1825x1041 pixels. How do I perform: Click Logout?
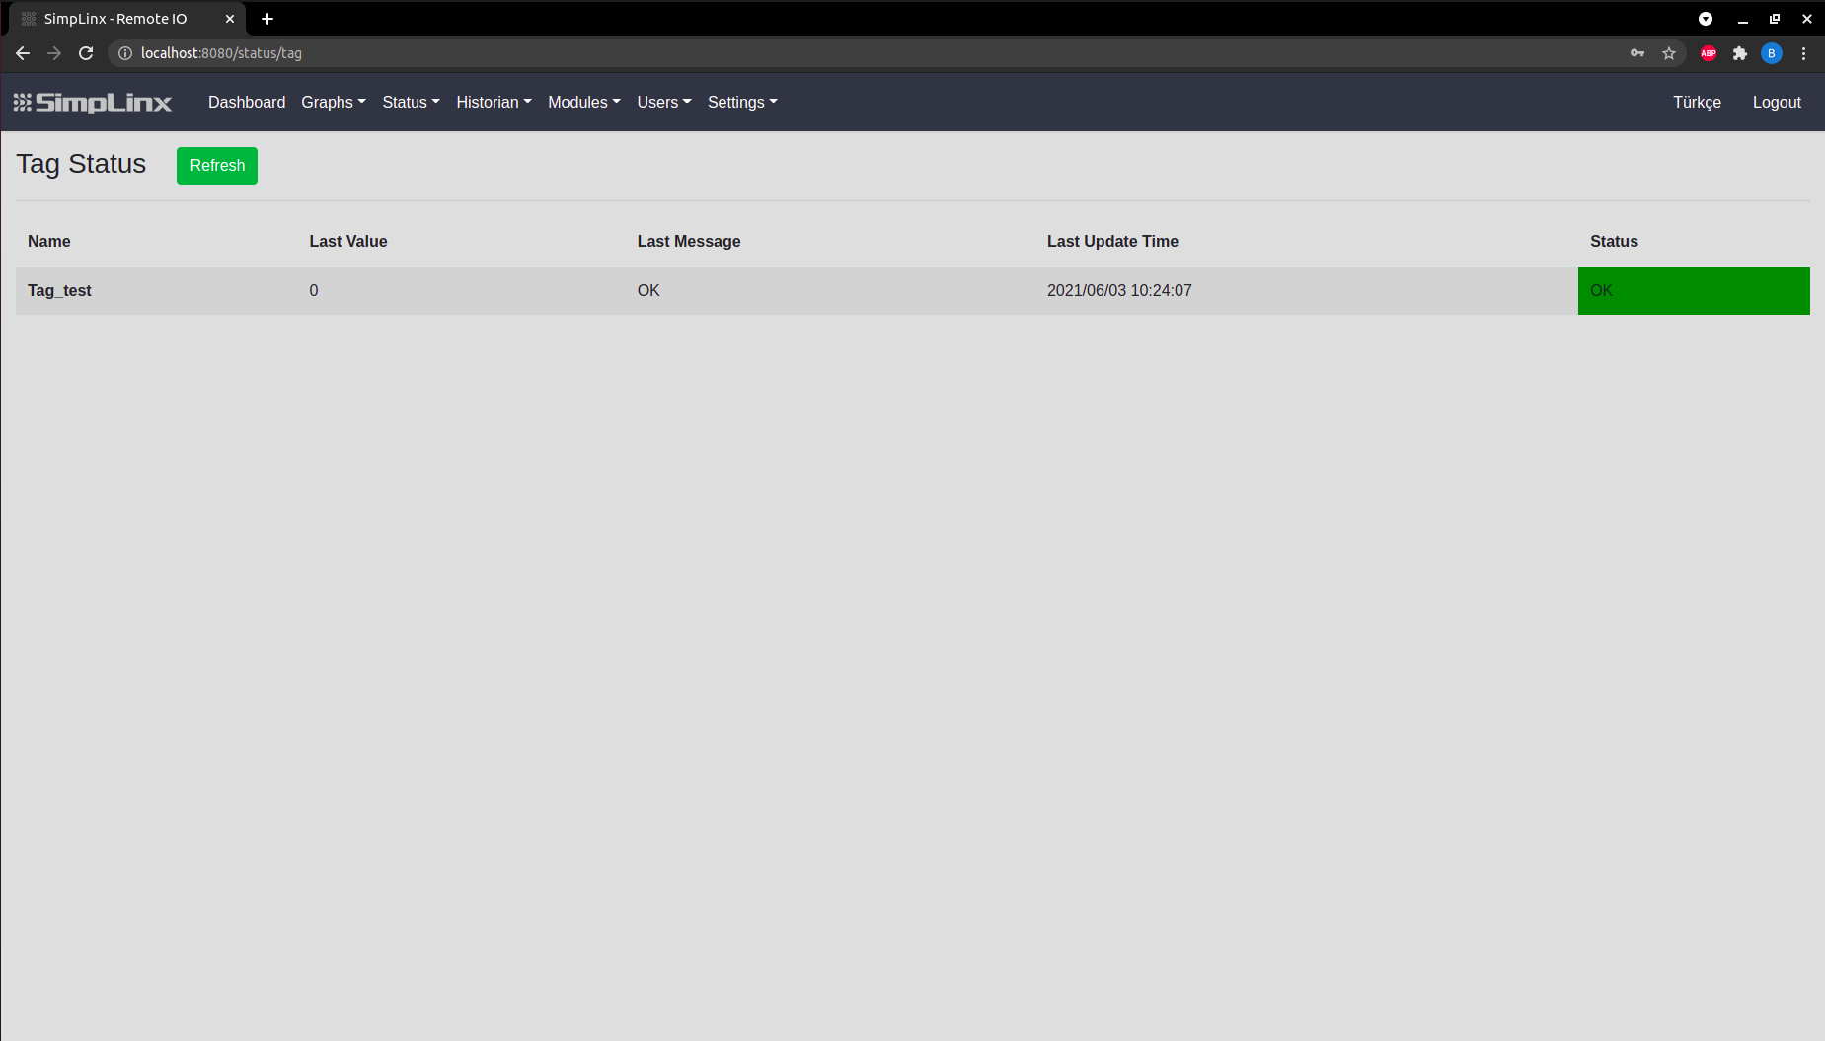click(1777, 102)
